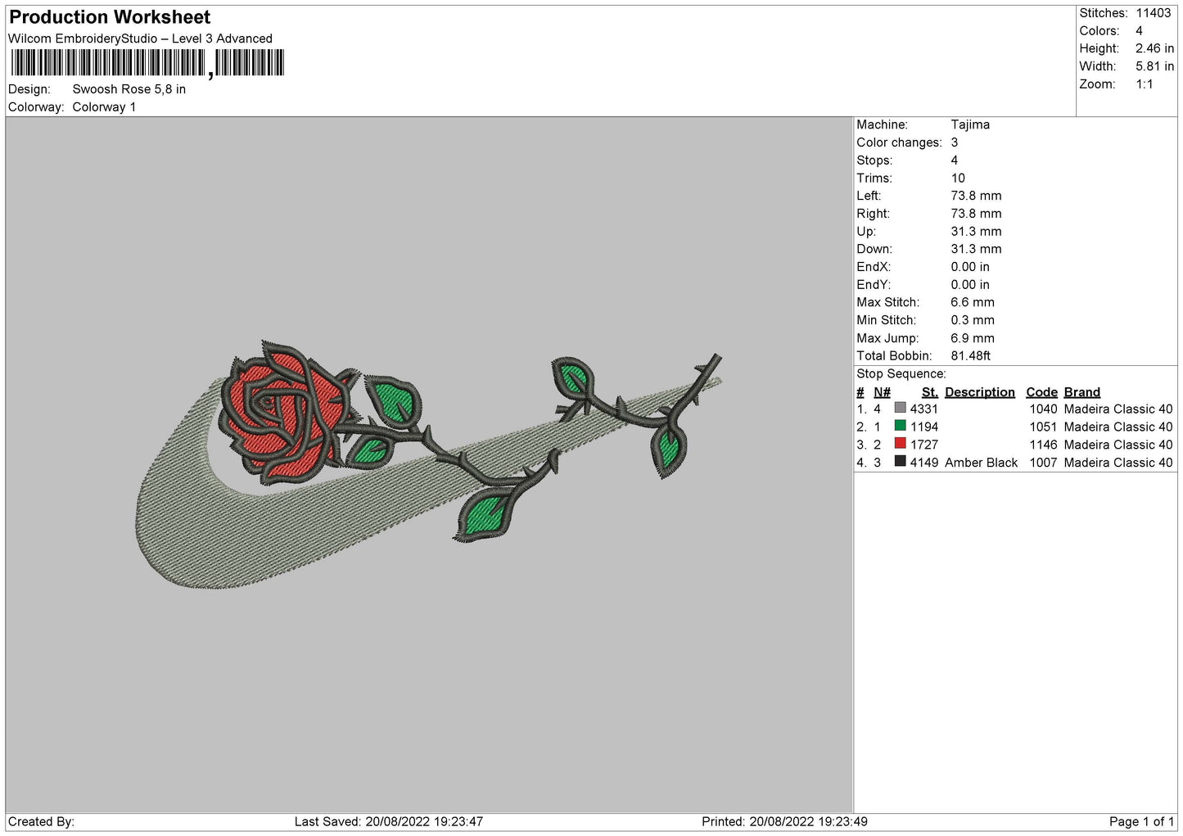Click the 'N#' column header
Image resolution: width=1183 pixels, height=836 pixels.
pyautogui.click(x=882, y=392)
